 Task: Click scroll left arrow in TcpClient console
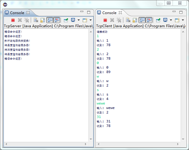(x=99, y=144)
